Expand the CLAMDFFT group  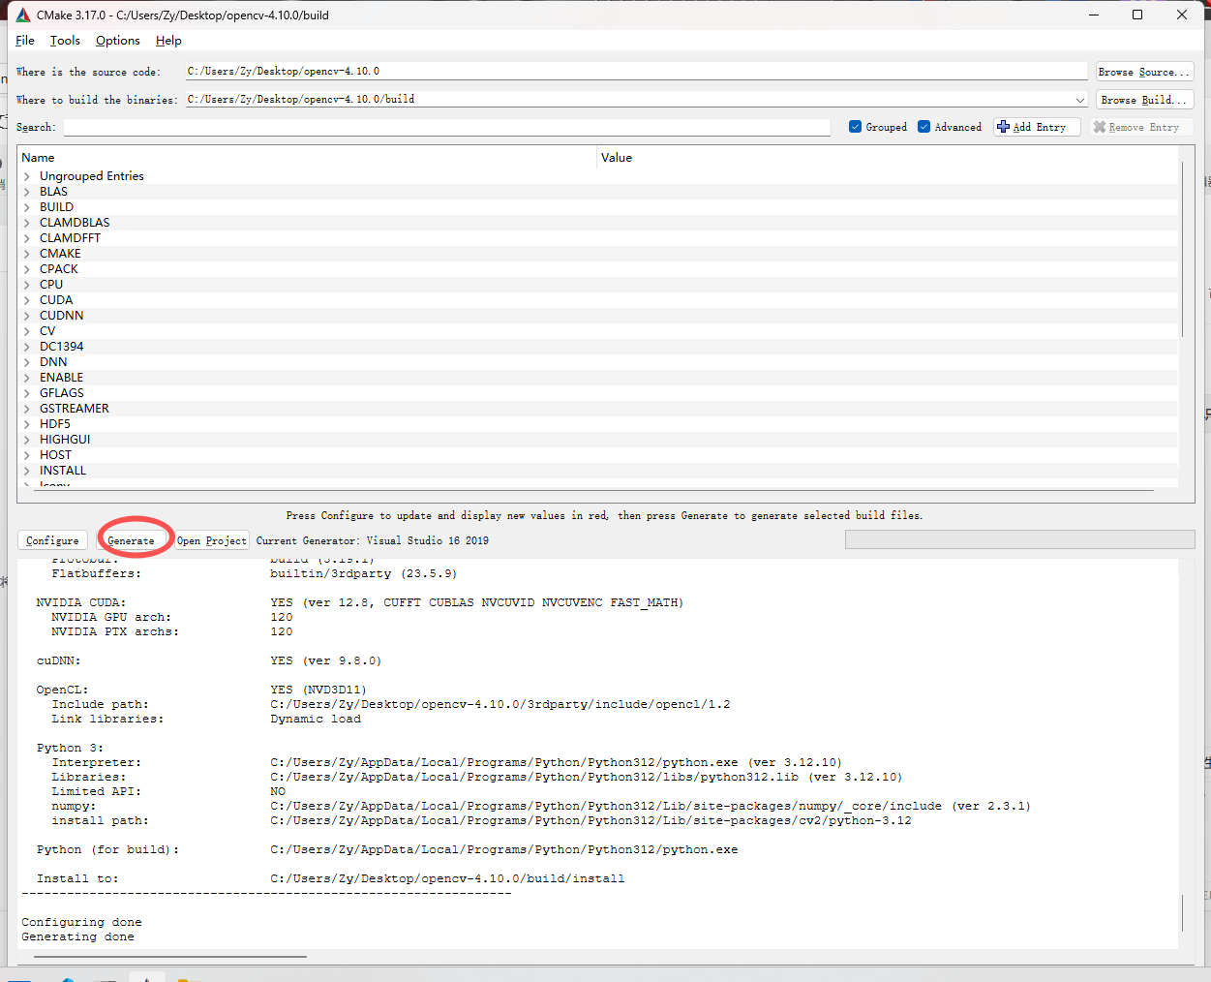point(27,238)
